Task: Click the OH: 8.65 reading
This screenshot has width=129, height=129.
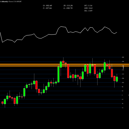Action: tap(88, 8)
